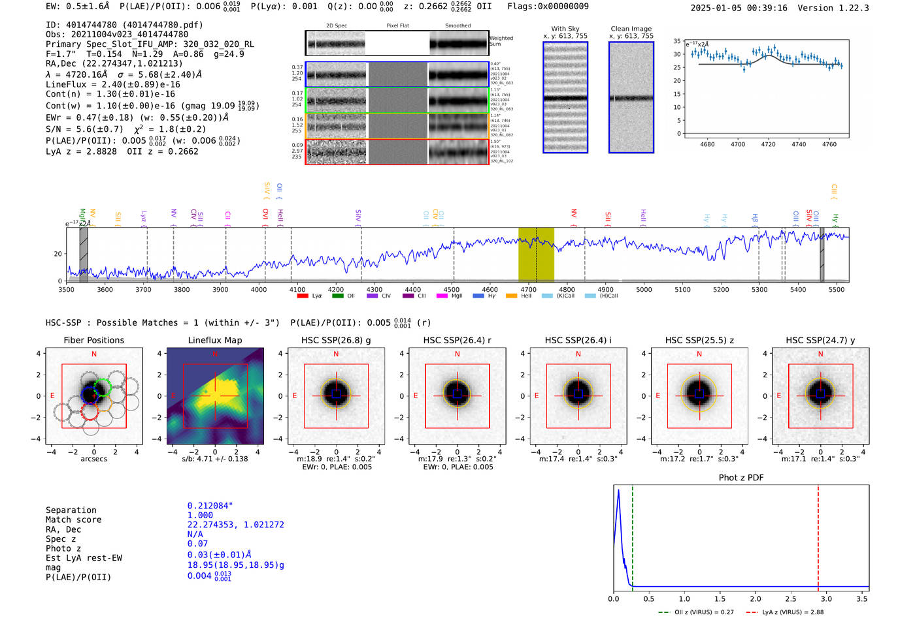Click the (K)CaII legend swatch
The width and height of the screenshot is (915, 622).
point(547,296)
